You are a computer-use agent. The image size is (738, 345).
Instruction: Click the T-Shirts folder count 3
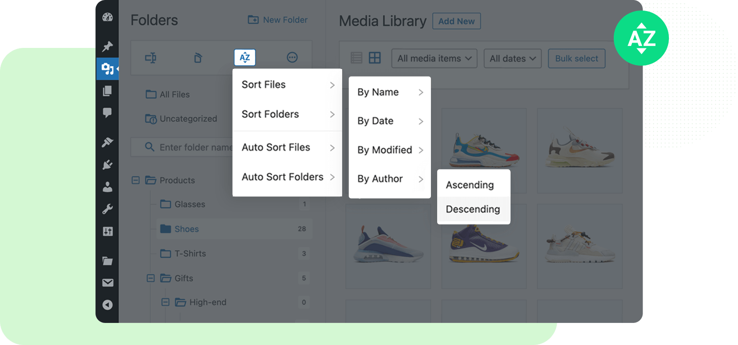[304, 253]
